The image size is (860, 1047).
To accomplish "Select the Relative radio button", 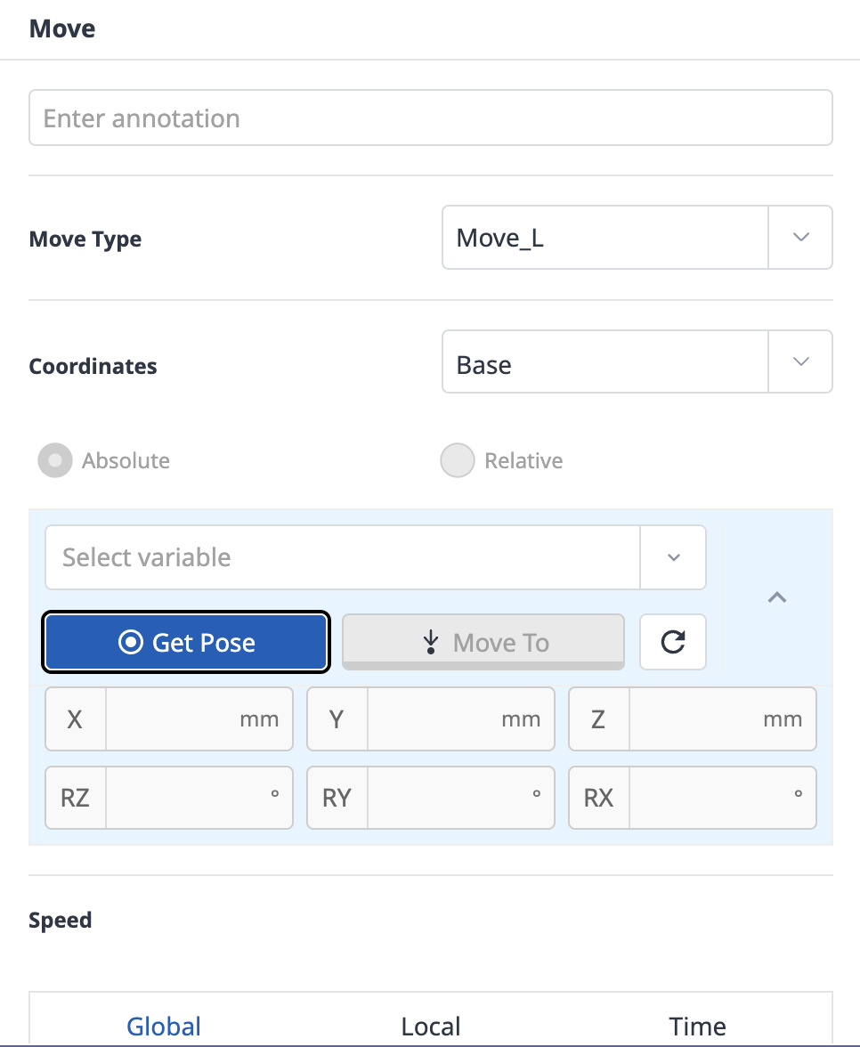I will (458, 460).
